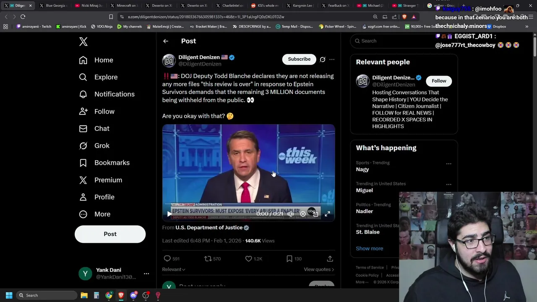Screen dimensions: 537x302
Task: Click the bookmark icon left of address bar
Action: click(x=111, y=17)
